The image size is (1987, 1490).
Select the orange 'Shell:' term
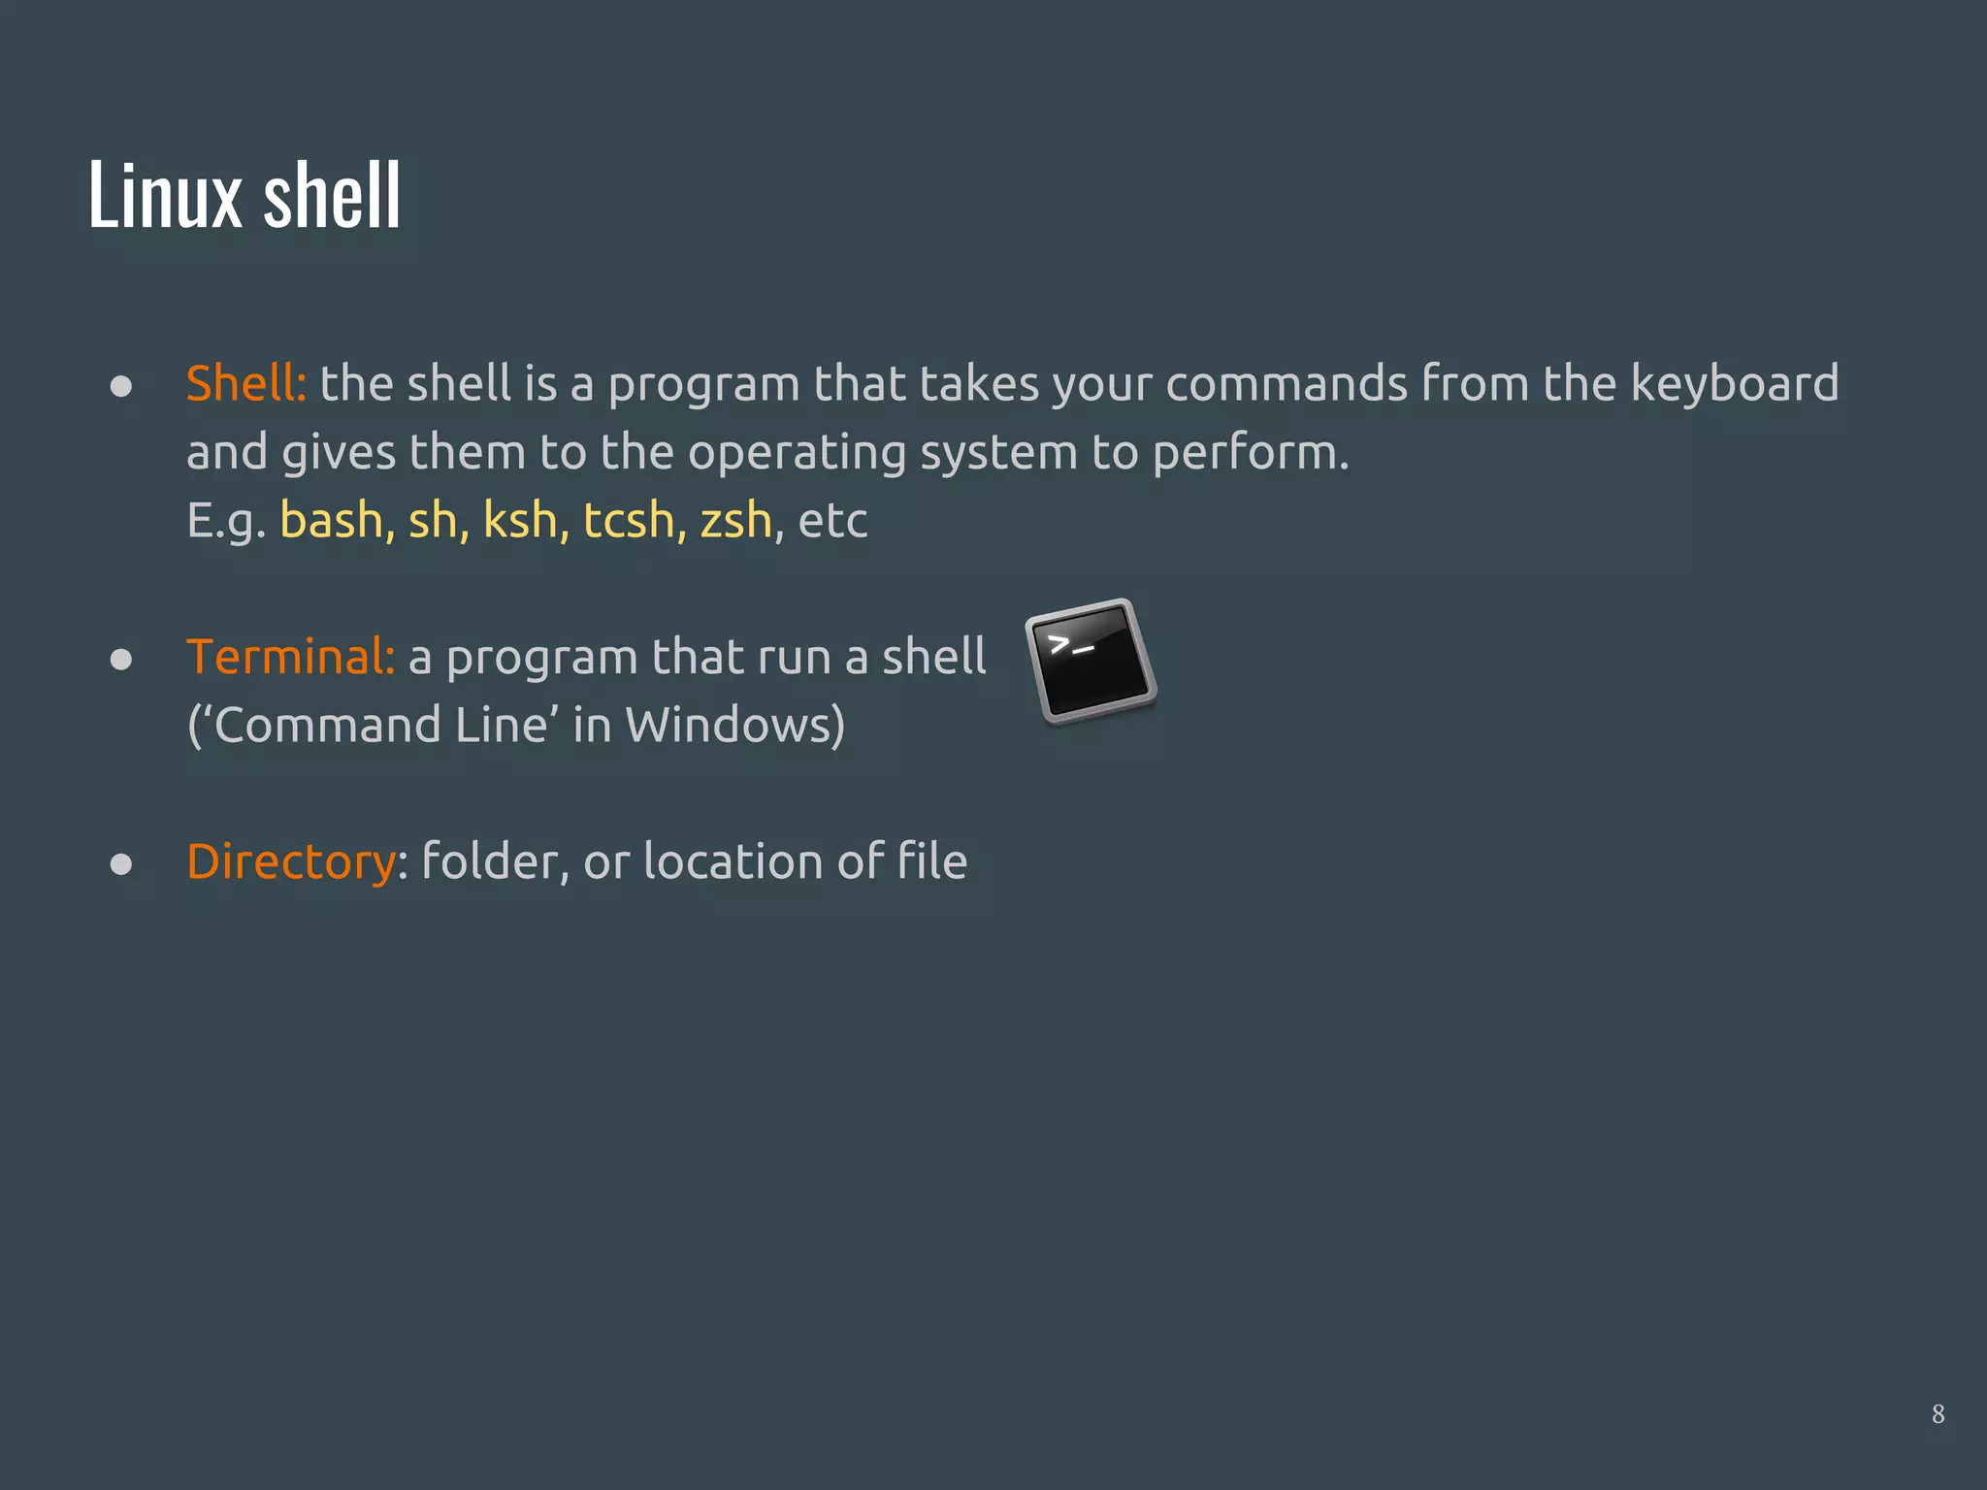[246, 382]
